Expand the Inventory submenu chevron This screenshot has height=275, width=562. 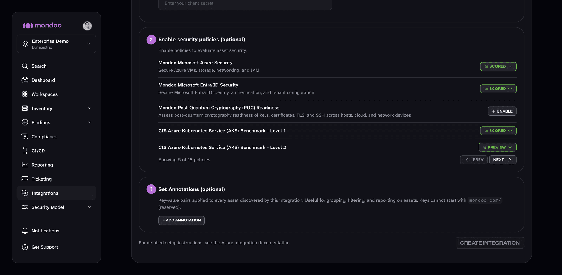click(89, 108)
